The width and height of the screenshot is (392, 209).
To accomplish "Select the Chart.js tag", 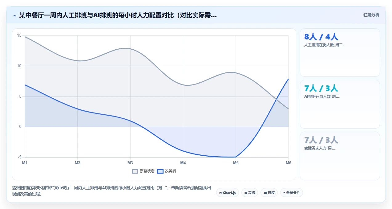I will (228, 193).
